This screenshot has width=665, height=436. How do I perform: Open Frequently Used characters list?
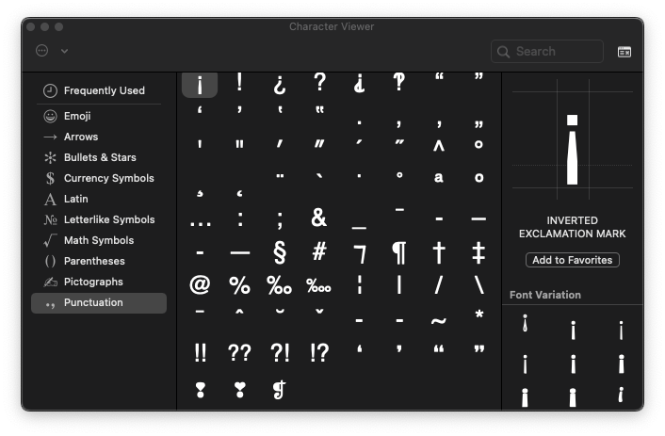tap(104, 90)
